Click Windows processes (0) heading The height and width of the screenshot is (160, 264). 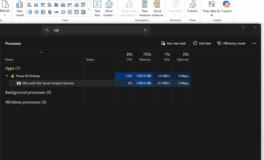(x=26, y=102)
